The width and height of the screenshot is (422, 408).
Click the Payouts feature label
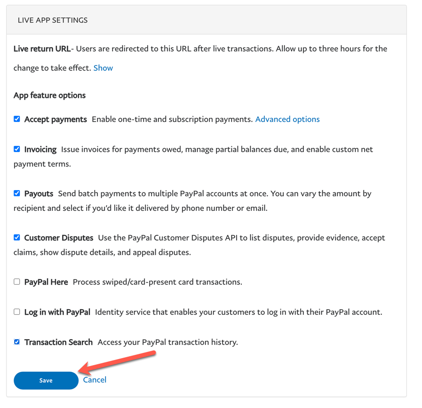tap(38, 193)
